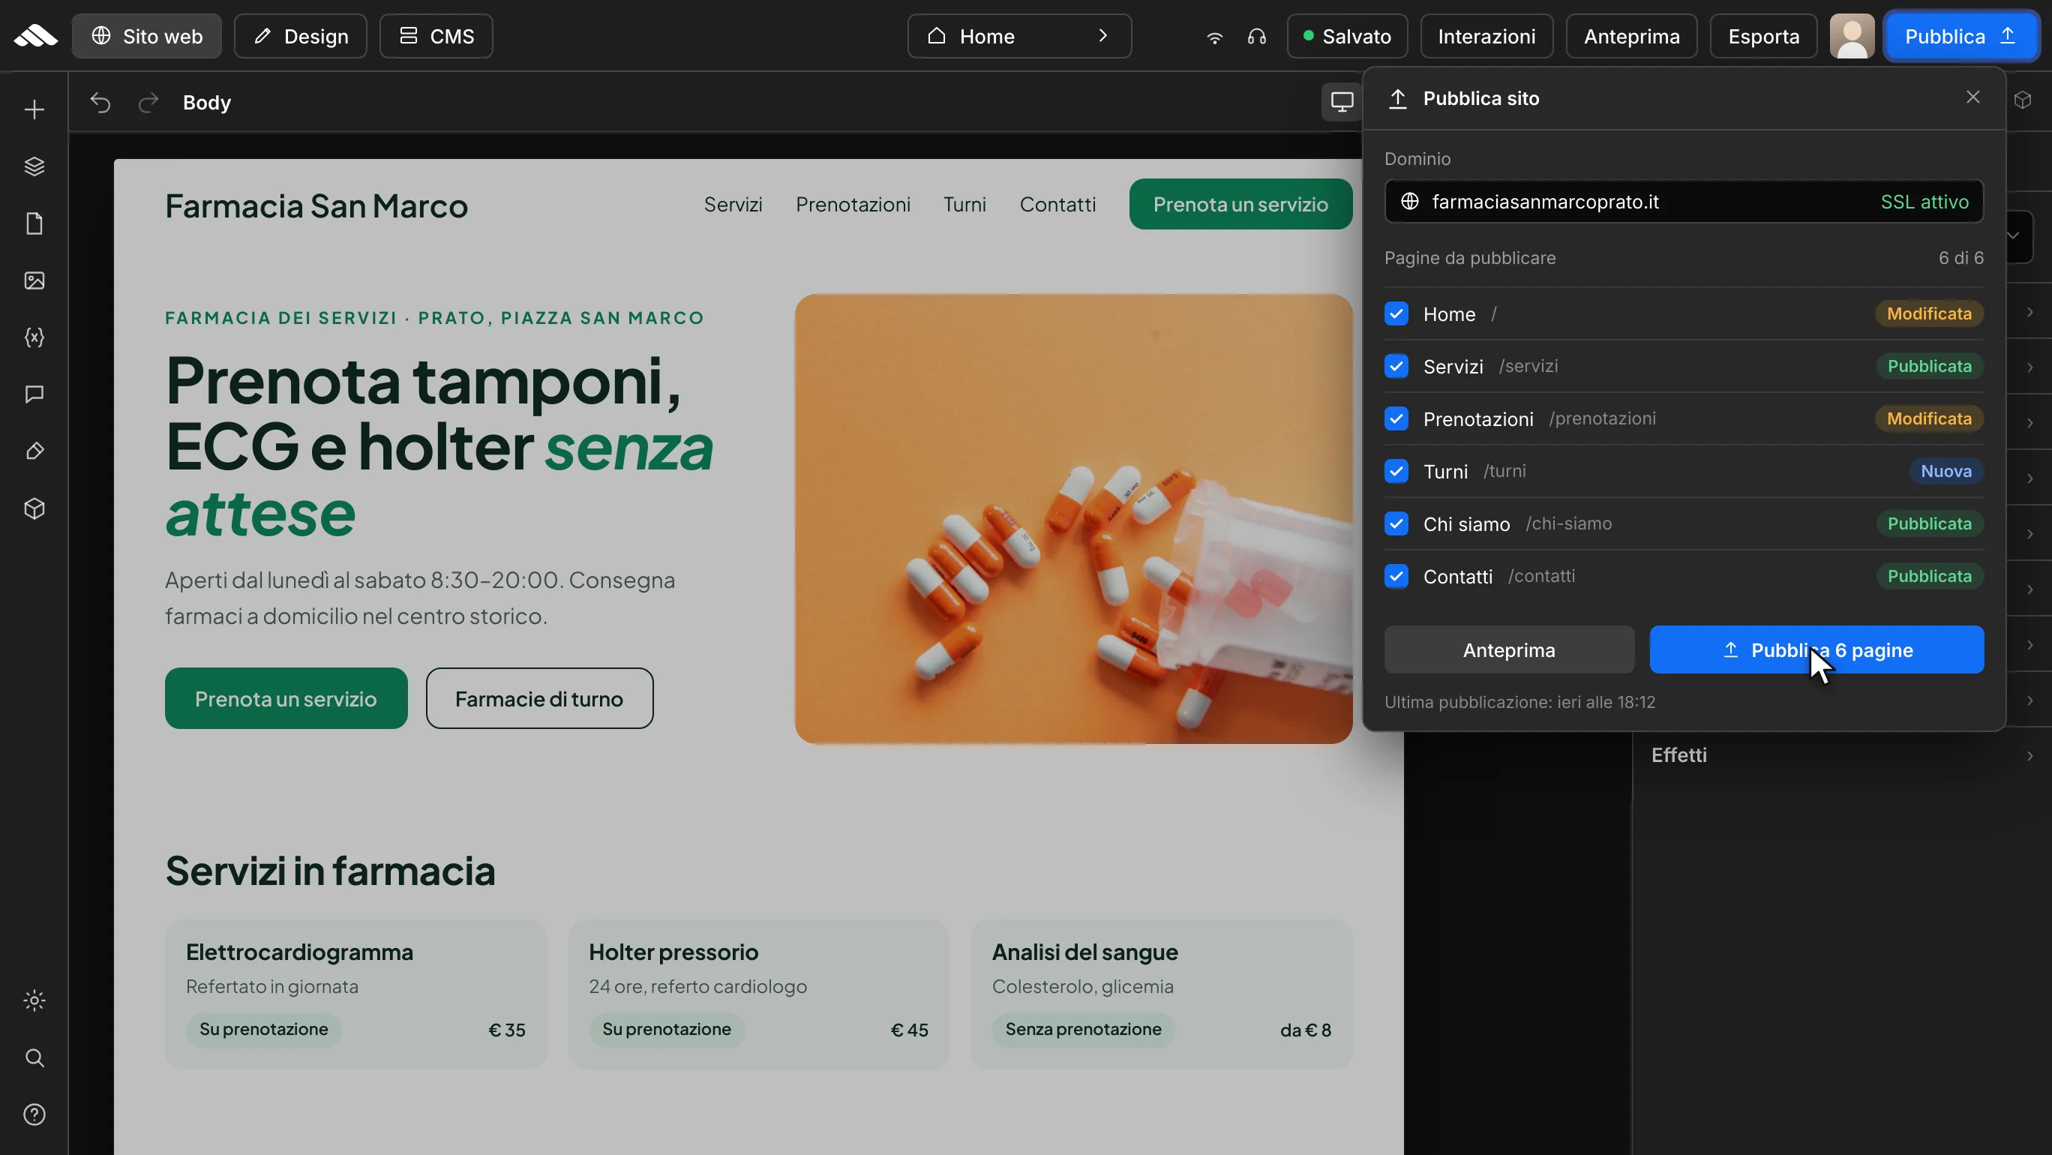Click the top bar Anteprima button
Screen dimensions: 2052x1155
1631,36
